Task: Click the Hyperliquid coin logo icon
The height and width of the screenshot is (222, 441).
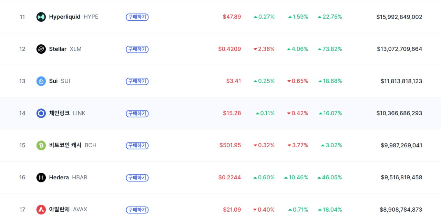Action: click(41, 17)
